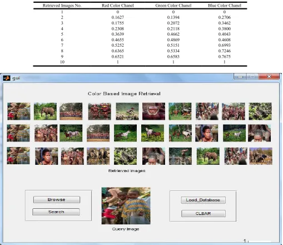Select the green foliage thumbnail in the bottom row
Viewport: 283px width, 245px height.
click(x=125, y=156)
